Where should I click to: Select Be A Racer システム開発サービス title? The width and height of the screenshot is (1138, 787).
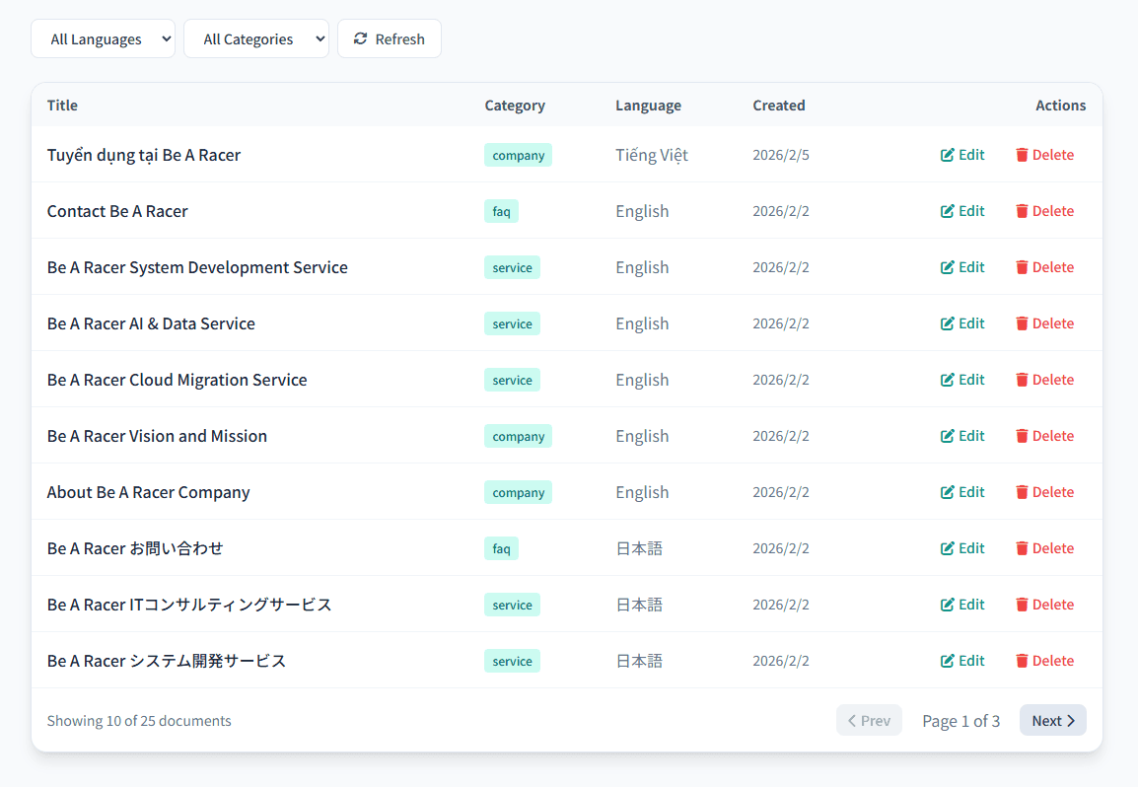(167, 661)
